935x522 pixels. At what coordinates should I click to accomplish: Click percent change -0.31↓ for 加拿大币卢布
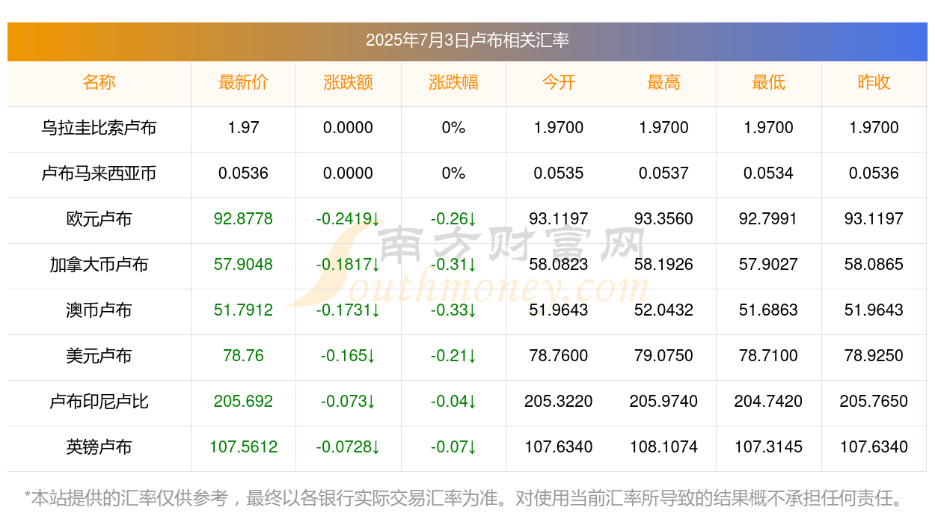tap(453, 265)
